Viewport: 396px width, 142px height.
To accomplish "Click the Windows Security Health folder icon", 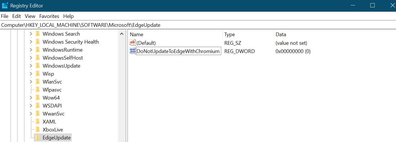I will point(38,42).
